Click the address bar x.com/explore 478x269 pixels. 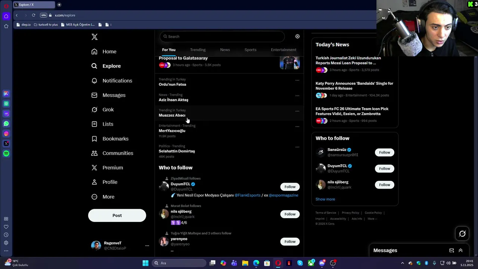(x=65, y=15)
